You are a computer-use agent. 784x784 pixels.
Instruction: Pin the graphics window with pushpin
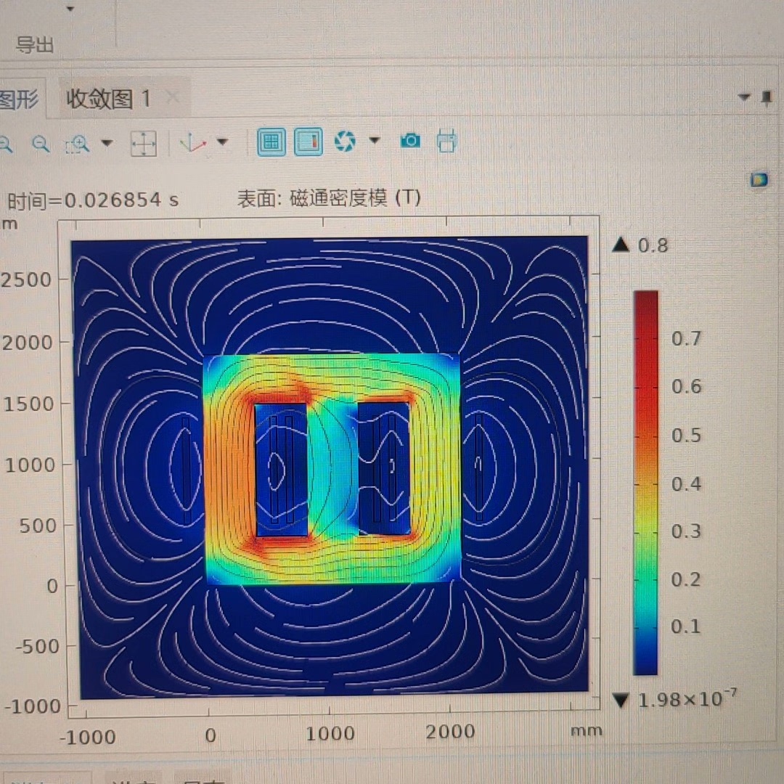pos(767,97)
